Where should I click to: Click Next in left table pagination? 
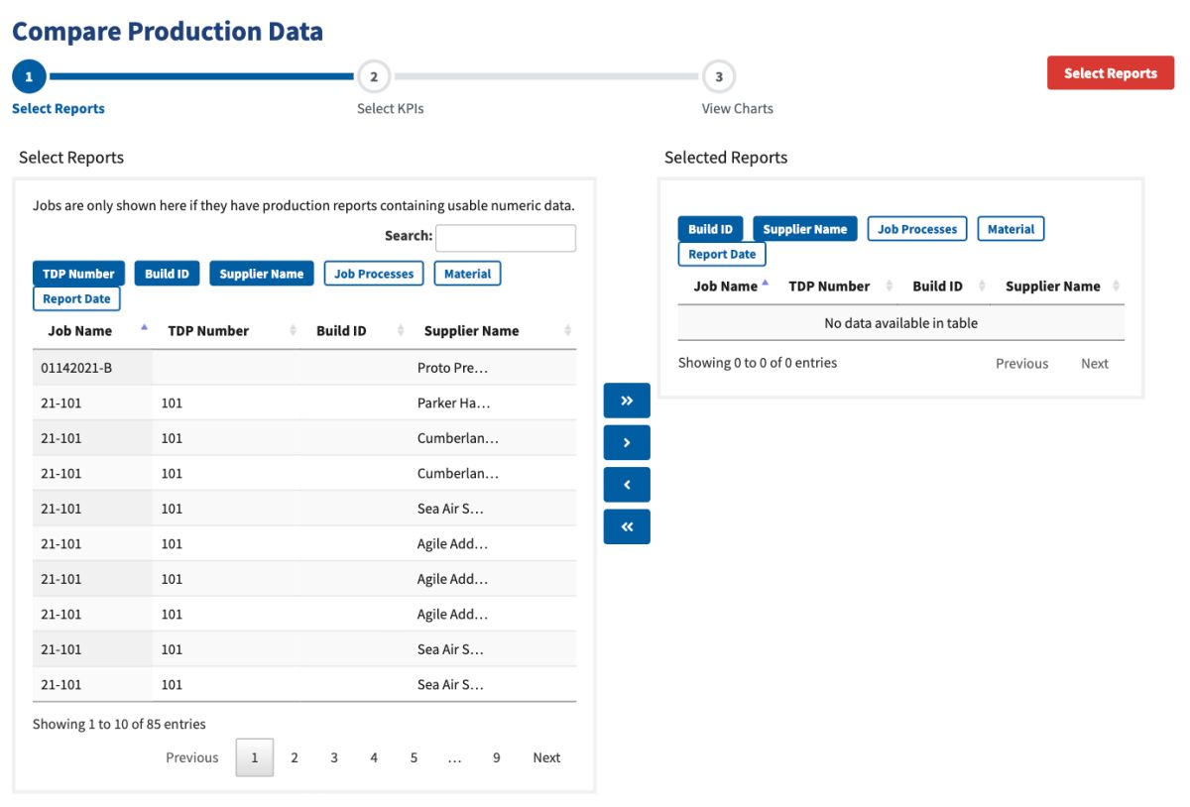546,757
